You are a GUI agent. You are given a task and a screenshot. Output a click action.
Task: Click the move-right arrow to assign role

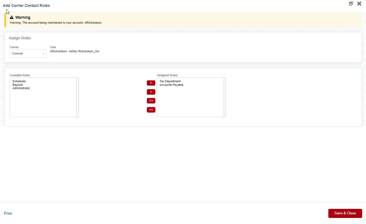(151, 83)
